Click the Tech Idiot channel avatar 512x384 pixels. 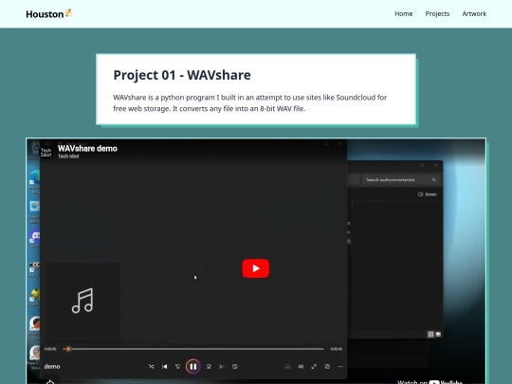tap(46, 152)
